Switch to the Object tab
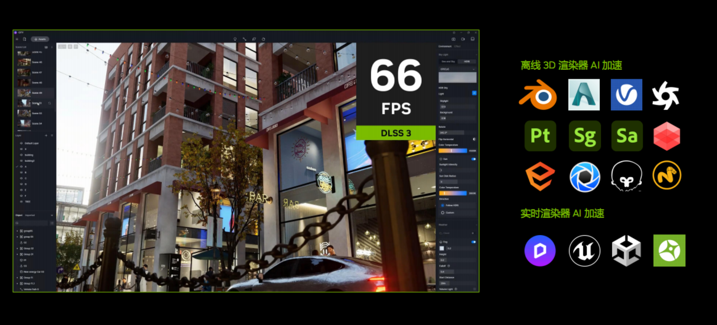Image resolution: width=717 pixels, height=325 pixels. pos(19,215)
